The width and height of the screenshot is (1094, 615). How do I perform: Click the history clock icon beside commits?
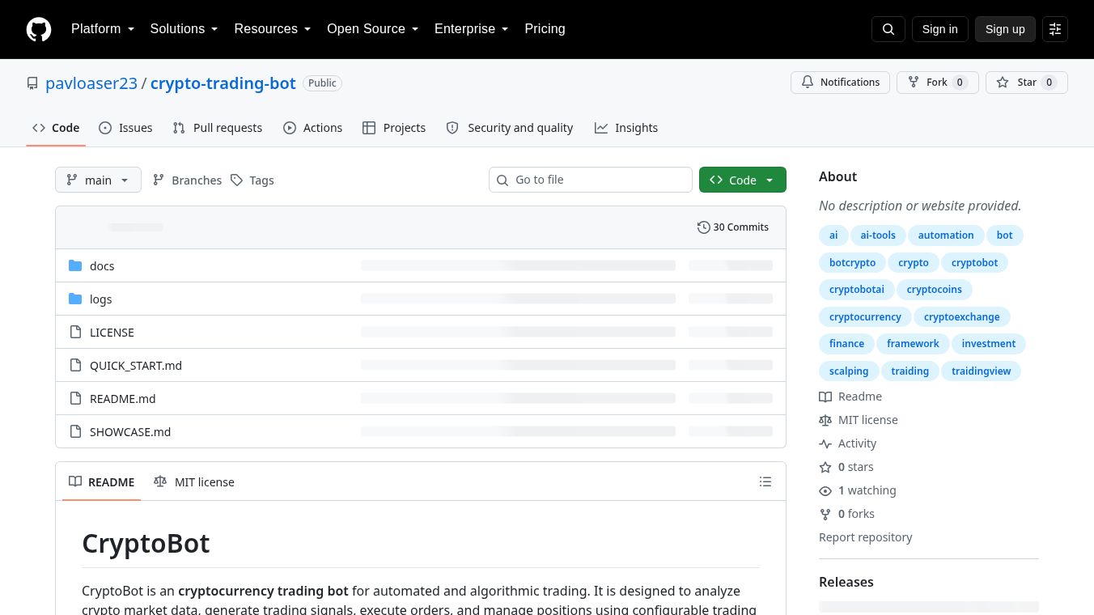[704, 227]
